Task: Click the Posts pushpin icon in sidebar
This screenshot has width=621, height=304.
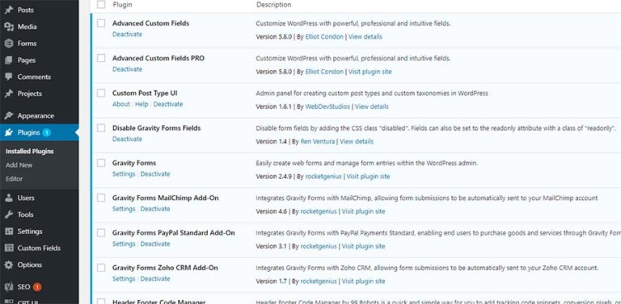Action: pyautogui.click(x=9, y=10)
